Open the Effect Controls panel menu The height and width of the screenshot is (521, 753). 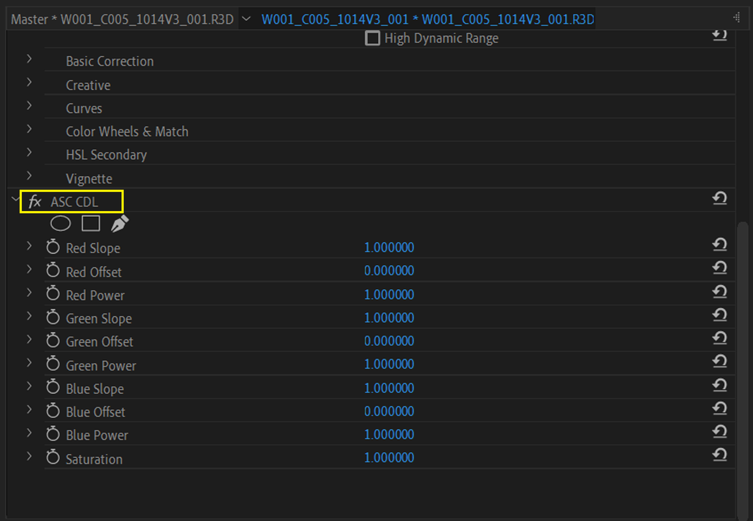(737, 18)
